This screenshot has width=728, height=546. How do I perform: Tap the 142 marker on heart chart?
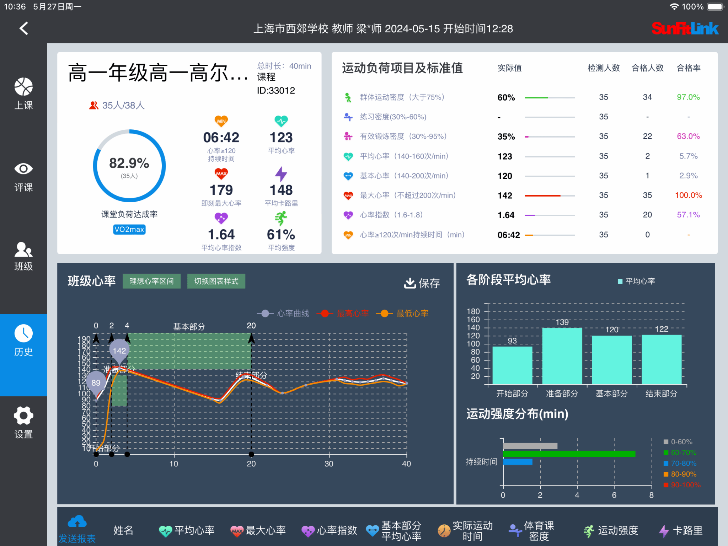pos(119,351)
